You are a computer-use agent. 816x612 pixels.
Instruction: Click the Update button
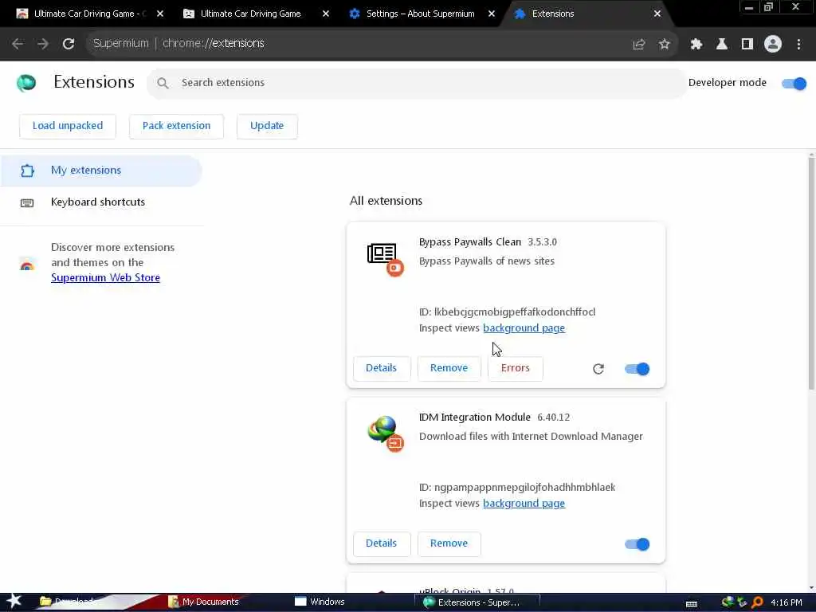267,127
